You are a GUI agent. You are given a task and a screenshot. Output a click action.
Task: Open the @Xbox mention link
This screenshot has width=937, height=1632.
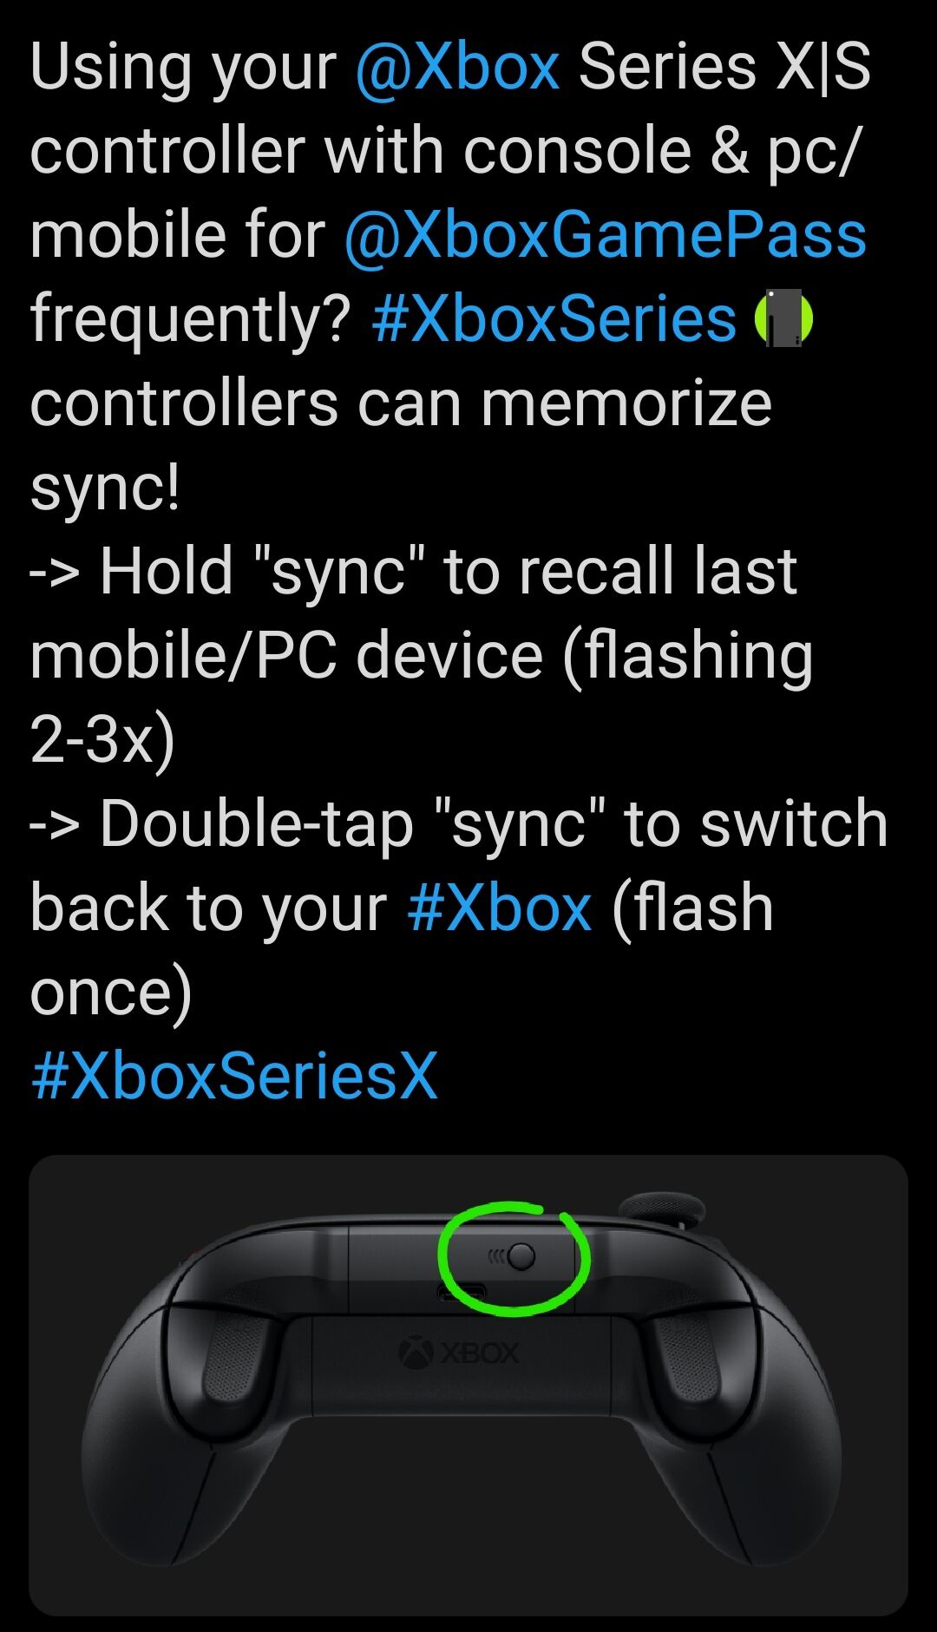(x=457, y=68)
